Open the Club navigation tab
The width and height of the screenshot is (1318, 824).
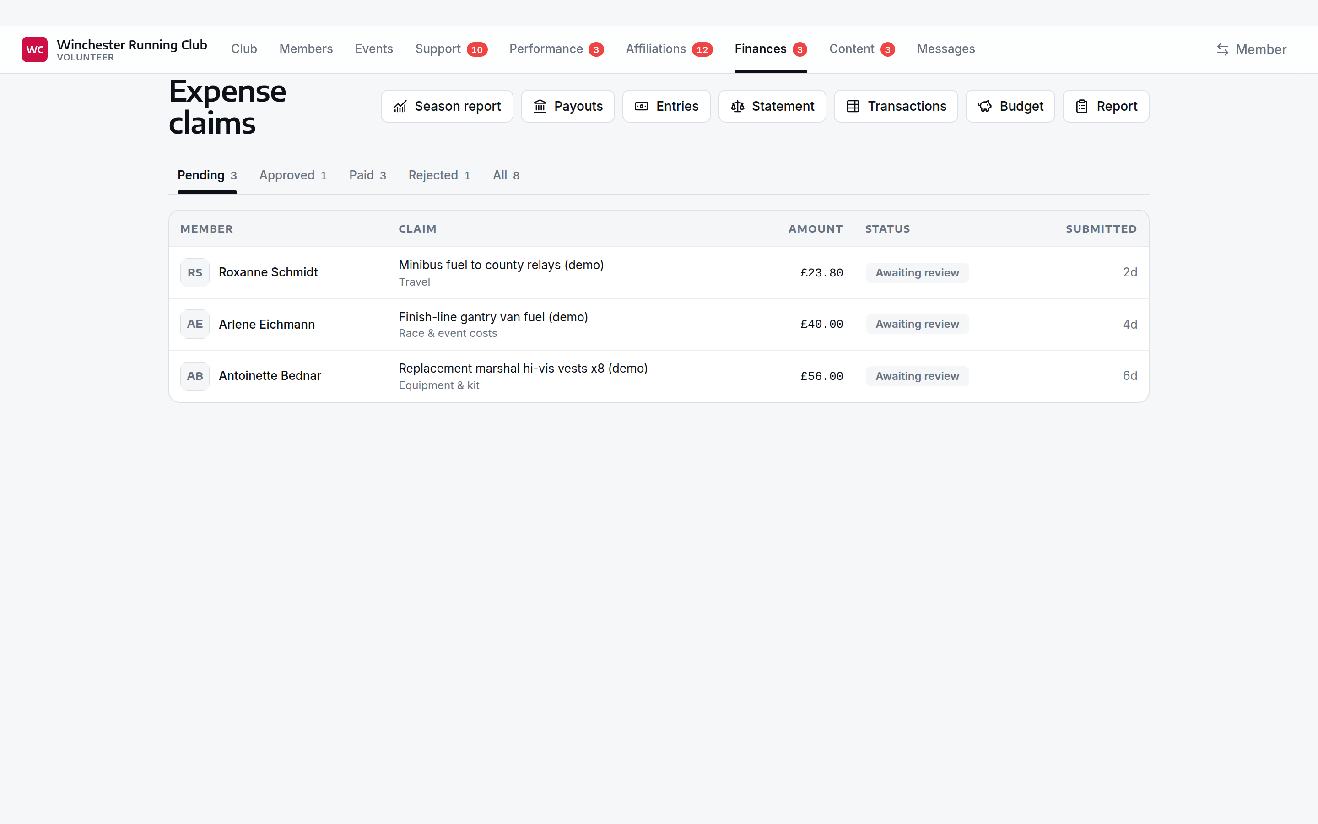[244, 49]
